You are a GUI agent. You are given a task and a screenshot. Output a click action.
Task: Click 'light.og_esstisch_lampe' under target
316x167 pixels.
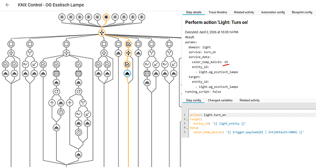218,87
